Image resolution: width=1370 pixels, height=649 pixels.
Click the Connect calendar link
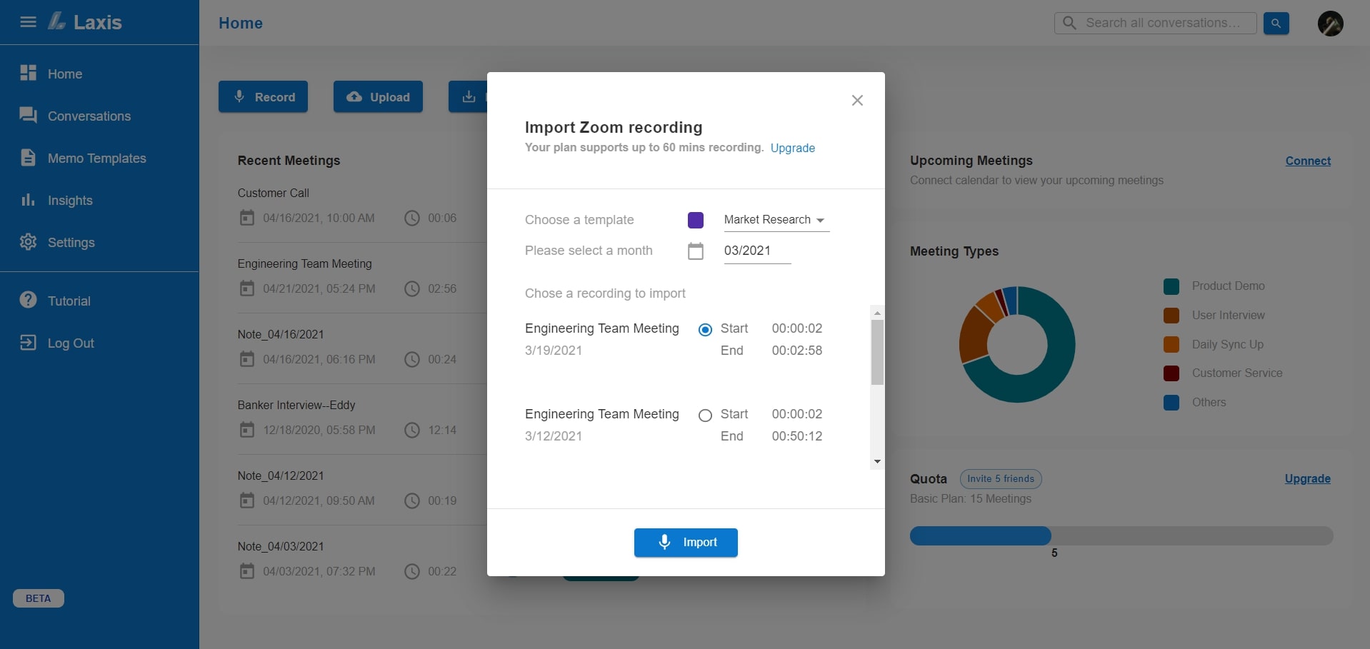(x=1308, y=161)
